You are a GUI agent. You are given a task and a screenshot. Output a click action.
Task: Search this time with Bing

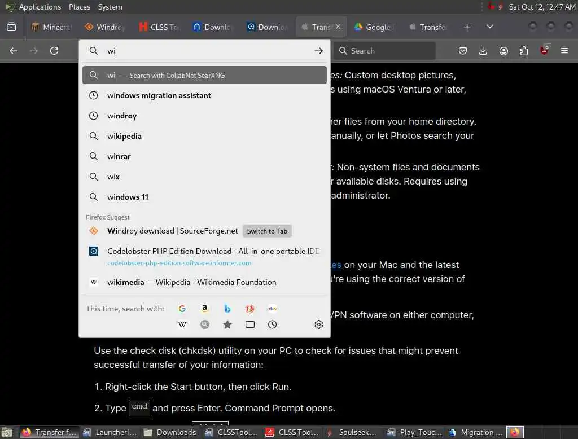point(227,309)
